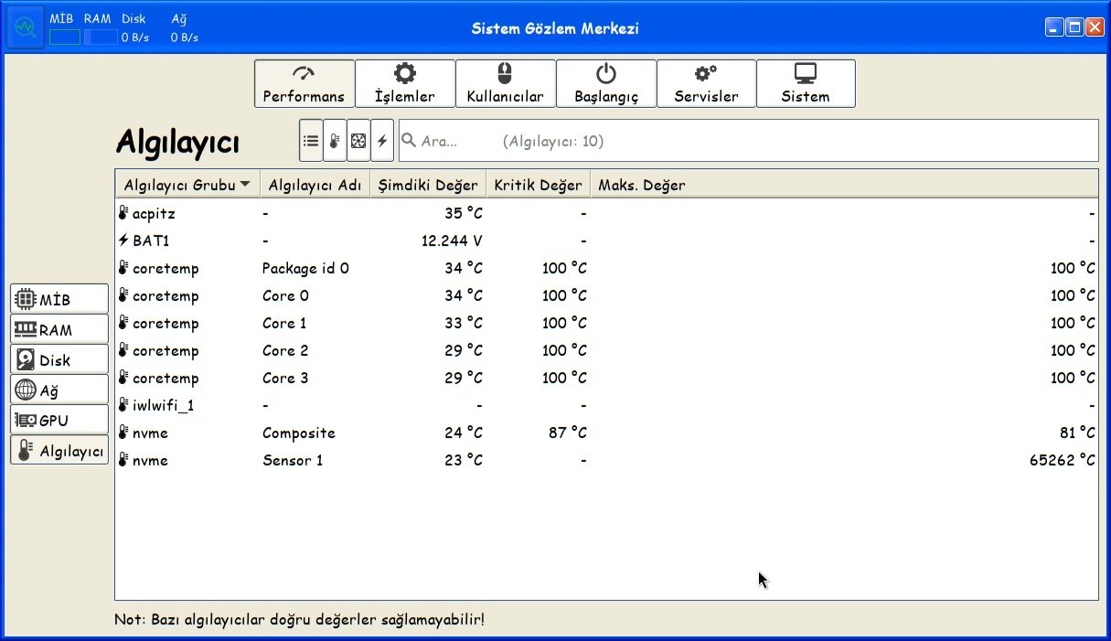
Task: Select MİB in the sidebar
Action: click(x=59, y=299)
